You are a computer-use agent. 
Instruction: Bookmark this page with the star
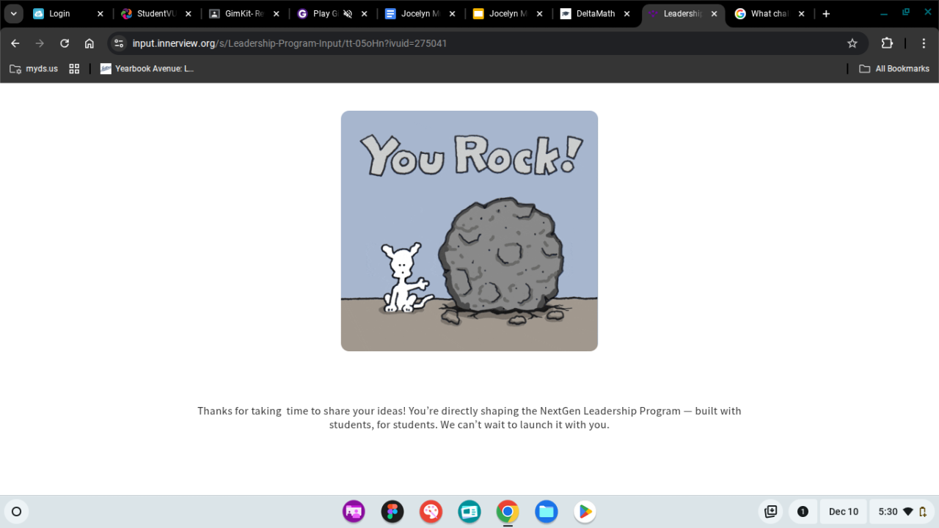pos(852,43)
